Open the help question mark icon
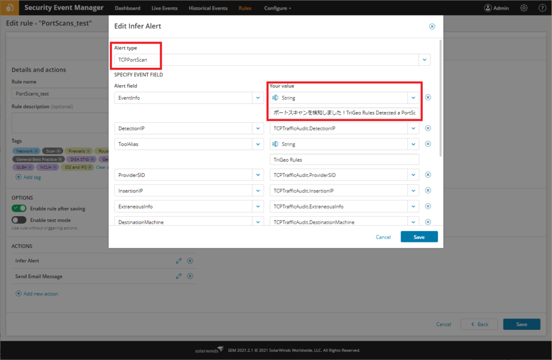Image resolution: width=552 pixels, height=360 pixels. [x=542, y=8]
